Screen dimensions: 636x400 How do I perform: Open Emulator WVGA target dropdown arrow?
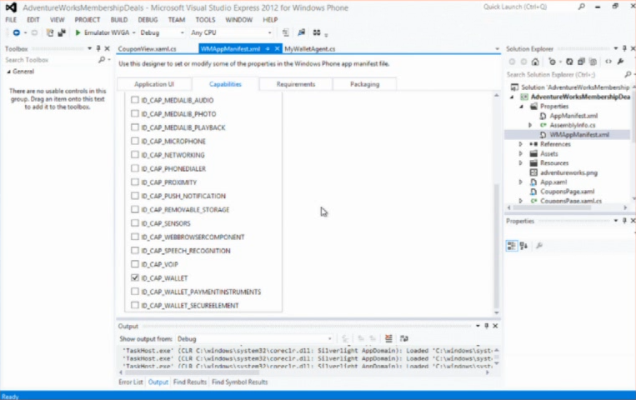(x=134, y=32)
